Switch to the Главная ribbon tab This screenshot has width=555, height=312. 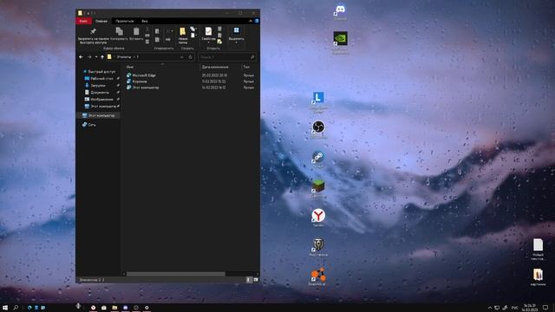(101, 21)
